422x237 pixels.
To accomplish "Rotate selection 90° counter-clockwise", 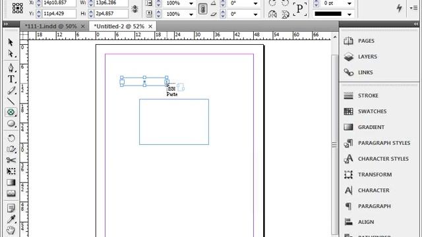I will tap(286, 3).
